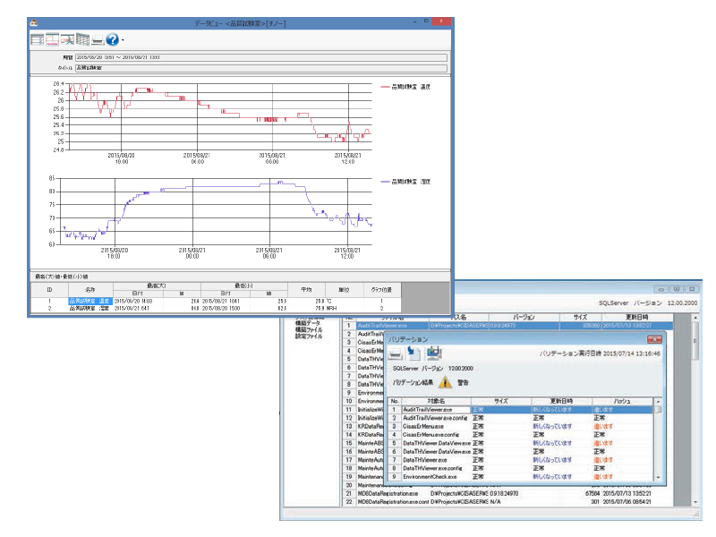
Task: Expand the dropdown arrow beside the help icon
Action: [123, 40]
